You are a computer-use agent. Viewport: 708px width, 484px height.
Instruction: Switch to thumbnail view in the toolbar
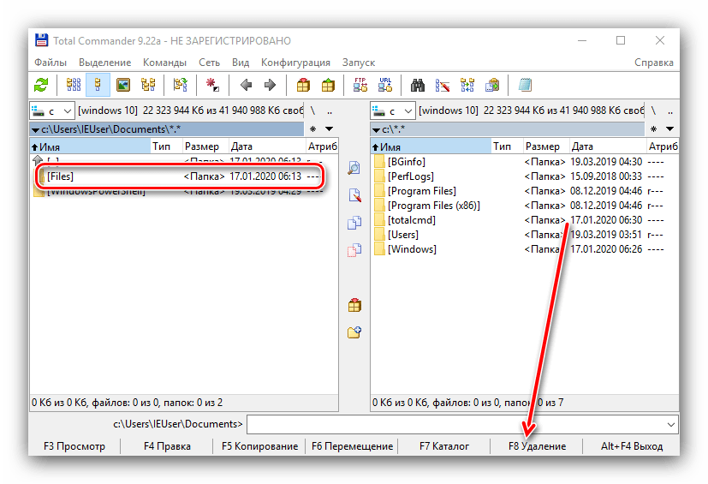(122, 85)
